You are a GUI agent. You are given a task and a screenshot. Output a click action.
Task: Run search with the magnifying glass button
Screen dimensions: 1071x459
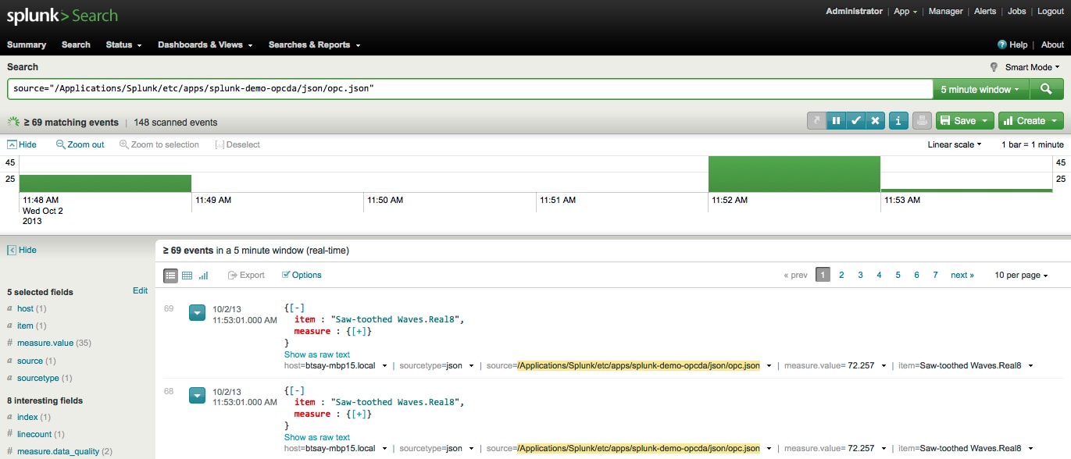[x=1046, y=89]
